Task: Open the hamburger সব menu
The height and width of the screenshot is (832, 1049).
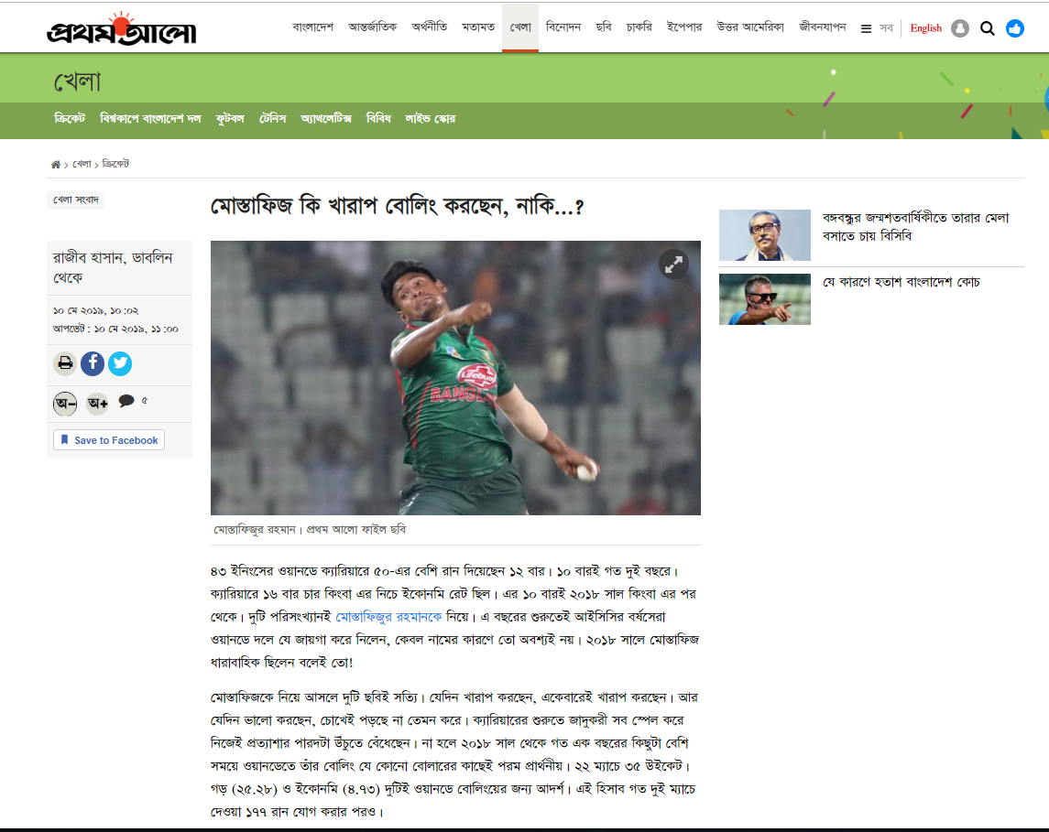Action: [877, 28]
